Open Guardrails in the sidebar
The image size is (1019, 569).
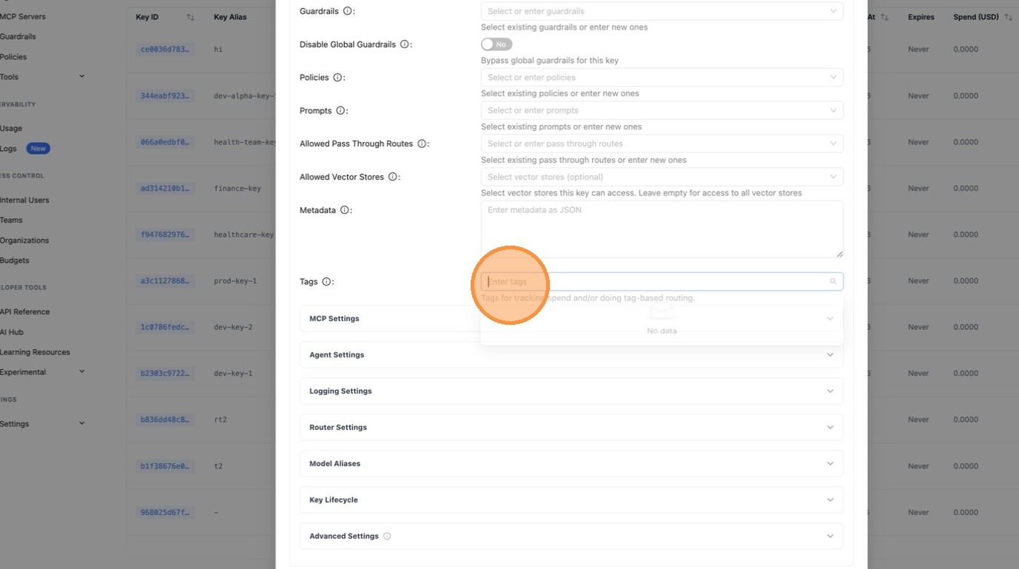[x=19, y=36]
